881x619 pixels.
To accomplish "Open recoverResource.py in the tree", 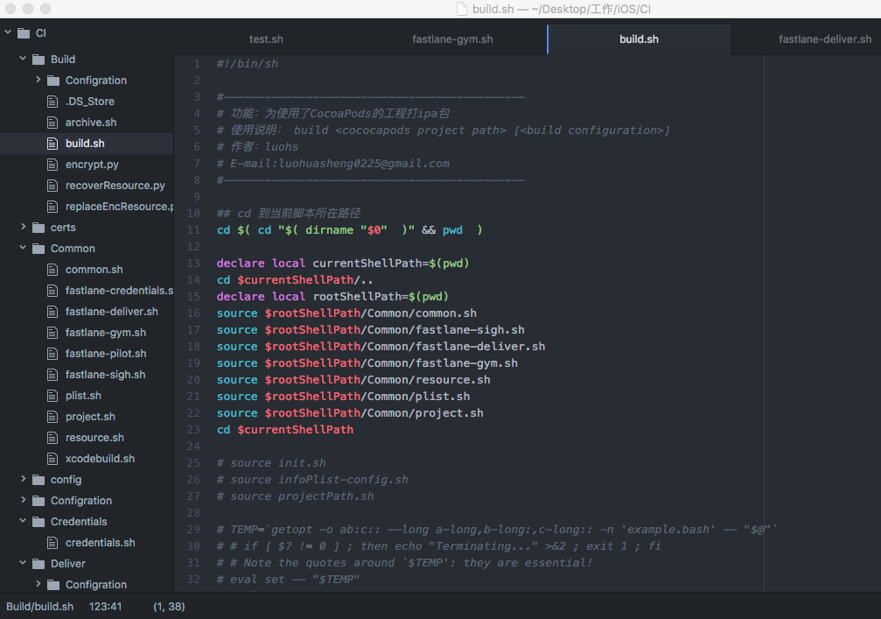I will (115, 186).
